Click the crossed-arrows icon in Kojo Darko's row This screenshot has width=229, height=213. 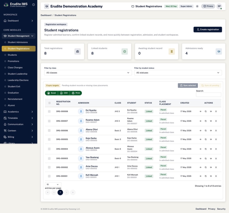(x=216, y=139)
